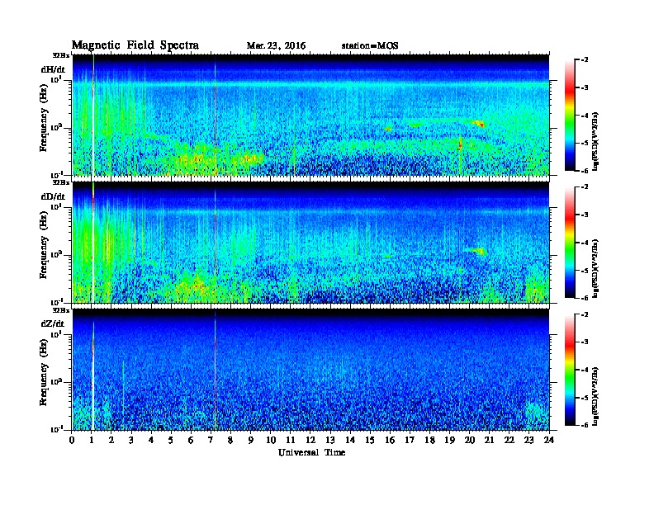This screenshot has height=505, width=654.
Task: Click the time axis tick label "14"
Action: [x=350, y=440]
